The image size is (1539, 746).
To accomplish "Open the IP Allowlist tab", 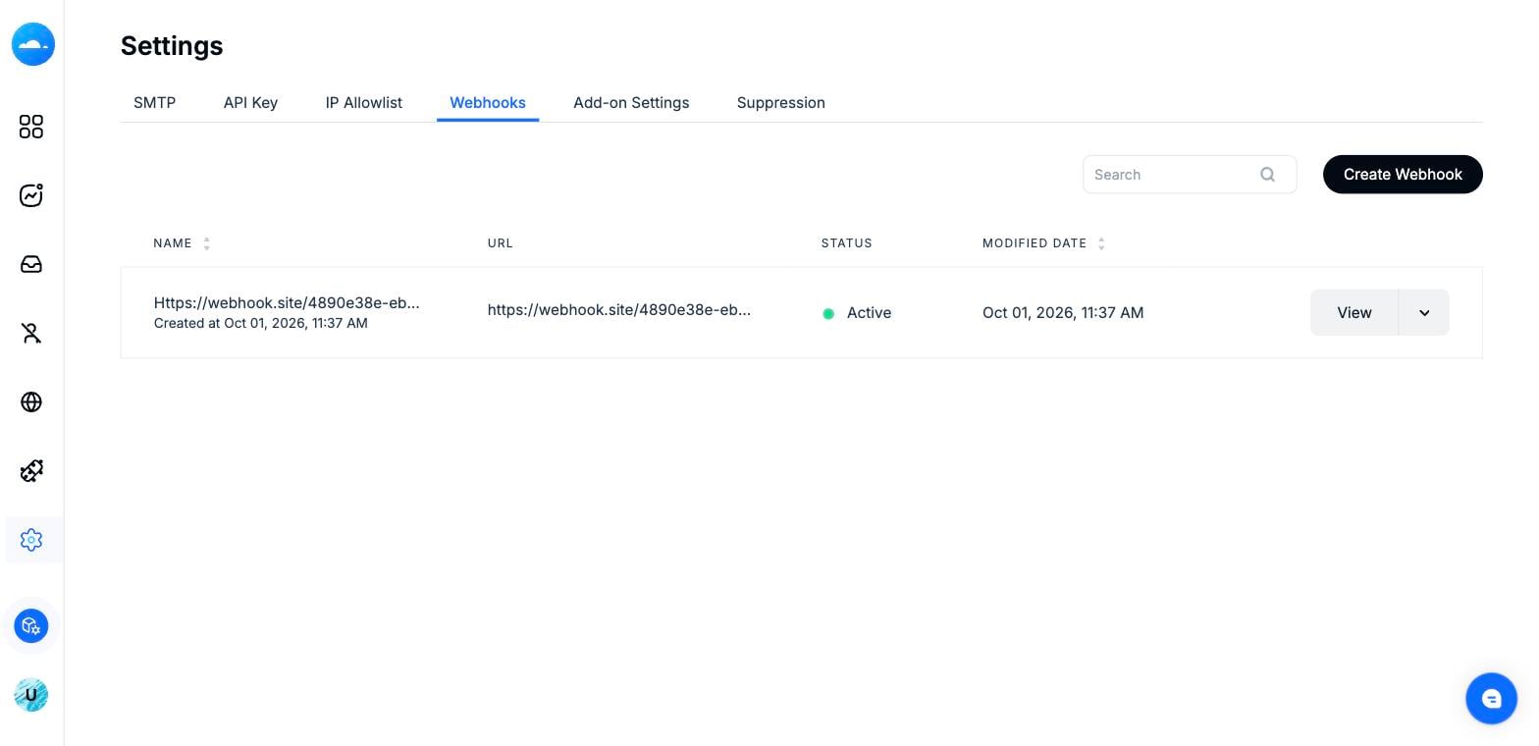I will 364,103.
